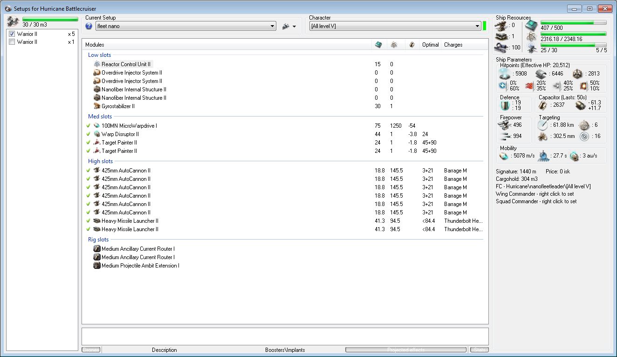Click the align time icon showing 27.7 s

[544, 156]
